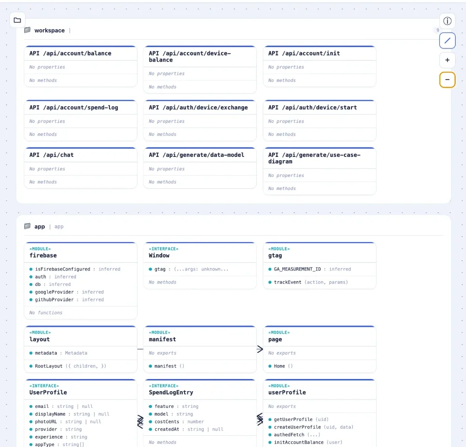Click authedFetch function in userProfile
Image resolution: width=466 pixels, height=447 pixels.
click(294, 435)
